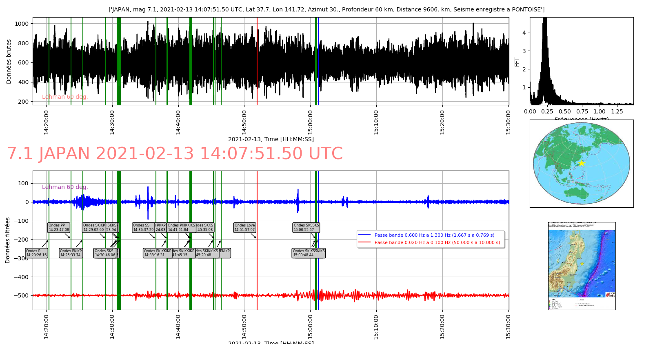Viewport: 653px width, 344px height.
Task: Click the Ondes SKiKP 14:29:02.60 label
Action: tap(94, 227)
